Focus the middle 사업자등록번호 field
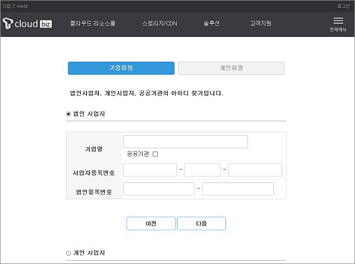355x264 pixels. pos(202,170)
